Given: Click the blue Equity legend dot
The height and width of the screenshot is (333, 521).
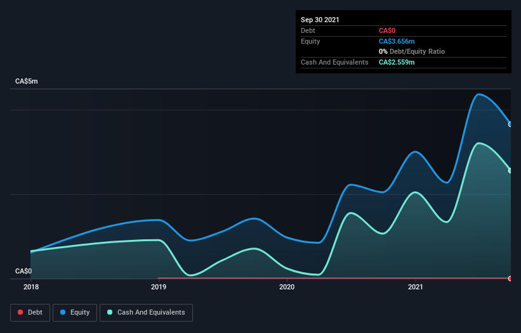Looking at the screenshot, I should pyautogui.click(x=63, y=312).
